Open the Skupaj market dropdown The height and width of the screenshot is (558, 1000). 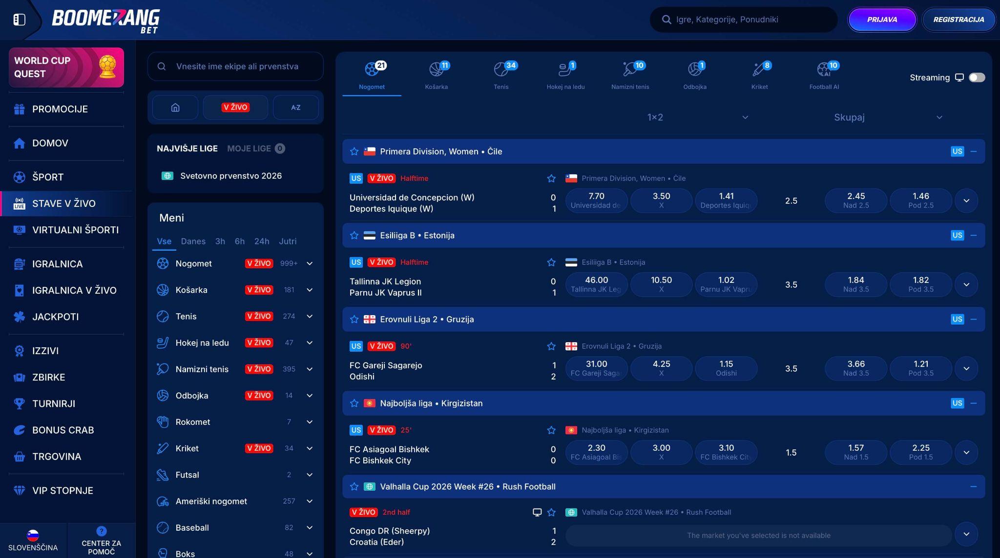(x=887, y=117)
